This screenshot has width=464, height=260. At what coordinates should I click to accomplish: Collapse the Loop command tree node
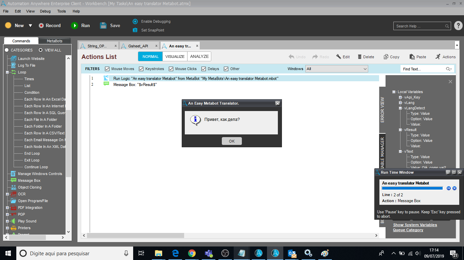point(7,72)
